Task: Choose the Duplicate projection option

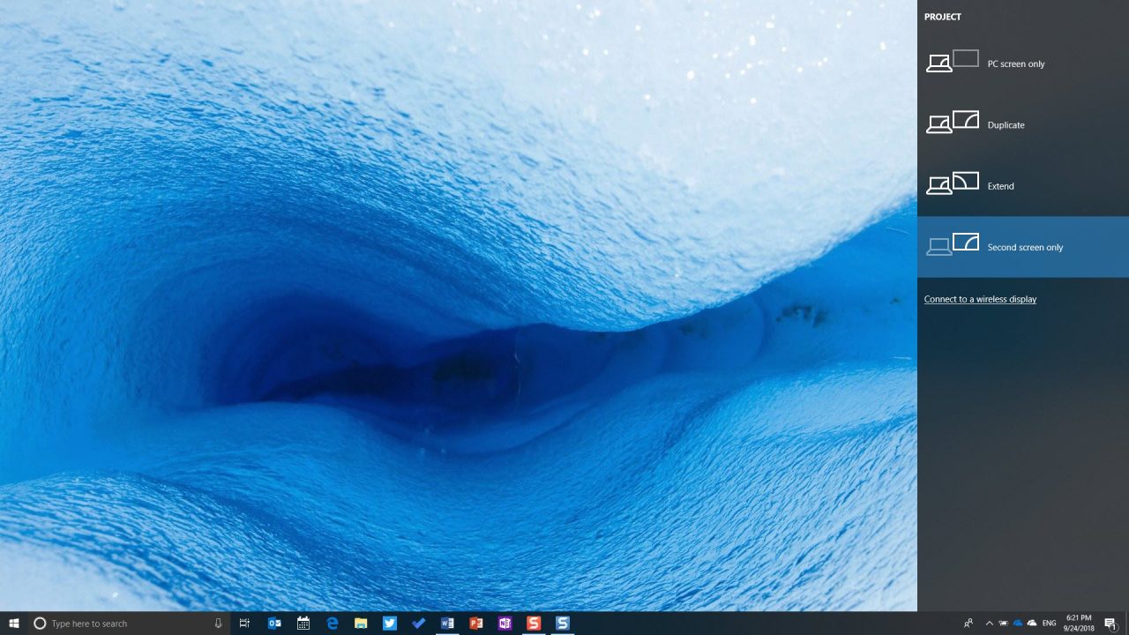Action: [x=1023, y=124]
